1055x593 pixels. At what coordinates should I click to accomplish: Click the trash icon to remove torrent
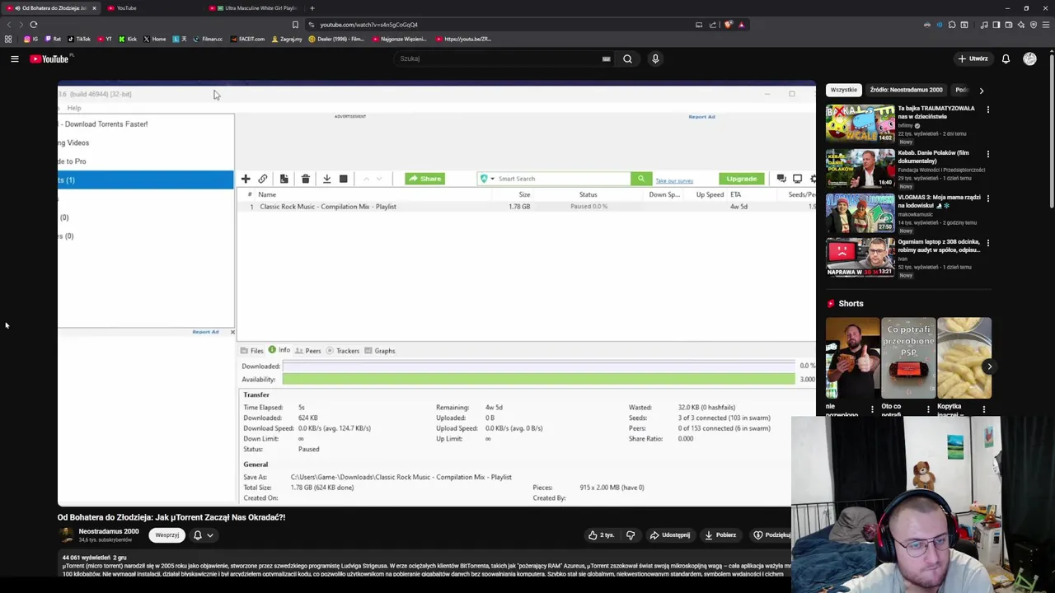tap(305, 179)
